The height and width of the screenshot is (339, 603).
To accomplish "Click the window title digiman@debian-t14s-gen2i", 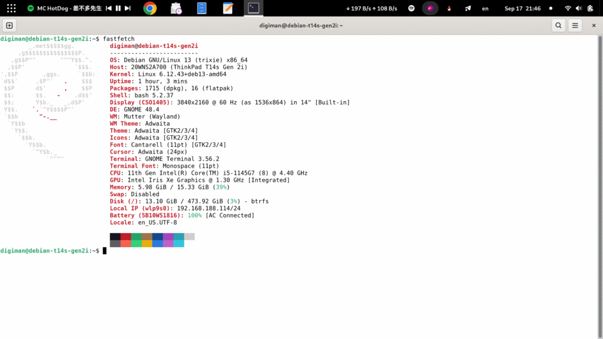I will pyautogui.click(x=301, y=25).
